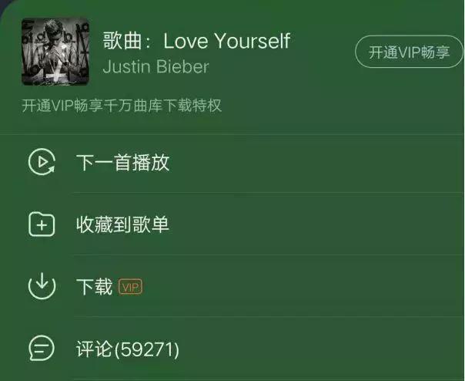The image size is (465, 381).
Task: Tap the plus sign in the 收藏到歌单 folder icon
Action: click(42, 226)
